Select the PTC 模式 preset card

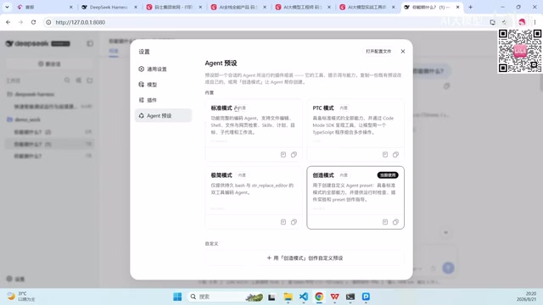tap(355, 130)
